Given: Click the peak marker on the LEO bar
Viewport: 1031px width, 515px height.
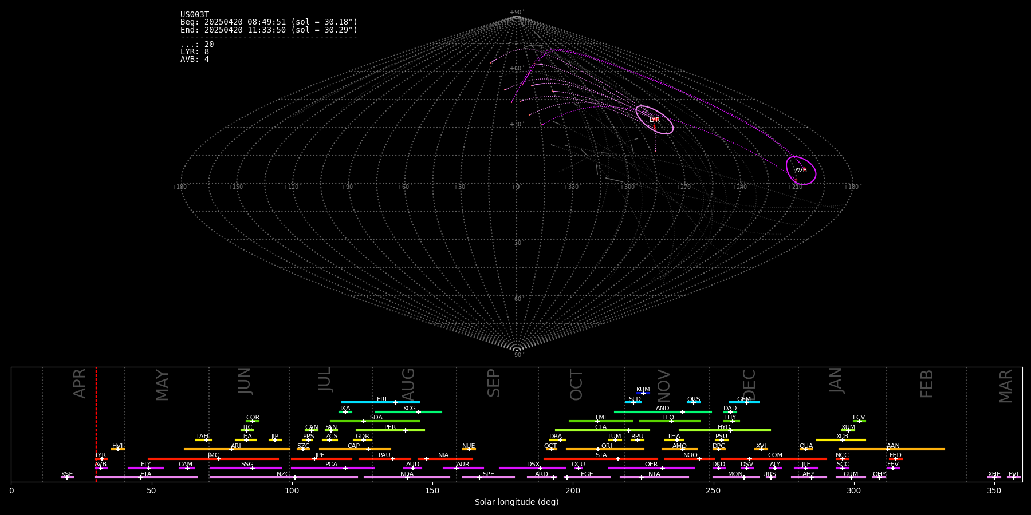Looking at the screenshot, I should click(x=671, y=421).
